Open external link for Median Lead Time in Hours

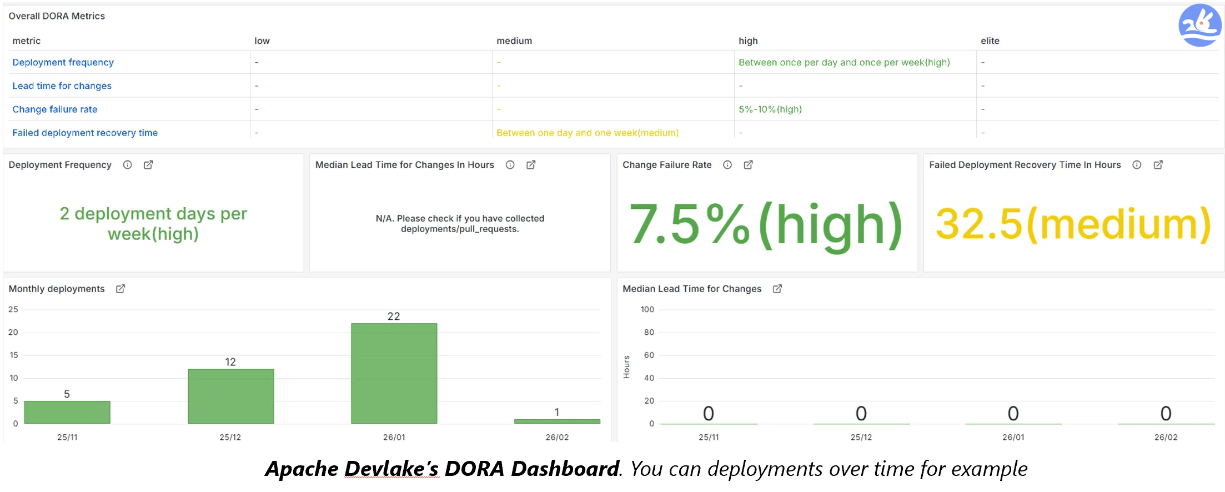point(531,165)
